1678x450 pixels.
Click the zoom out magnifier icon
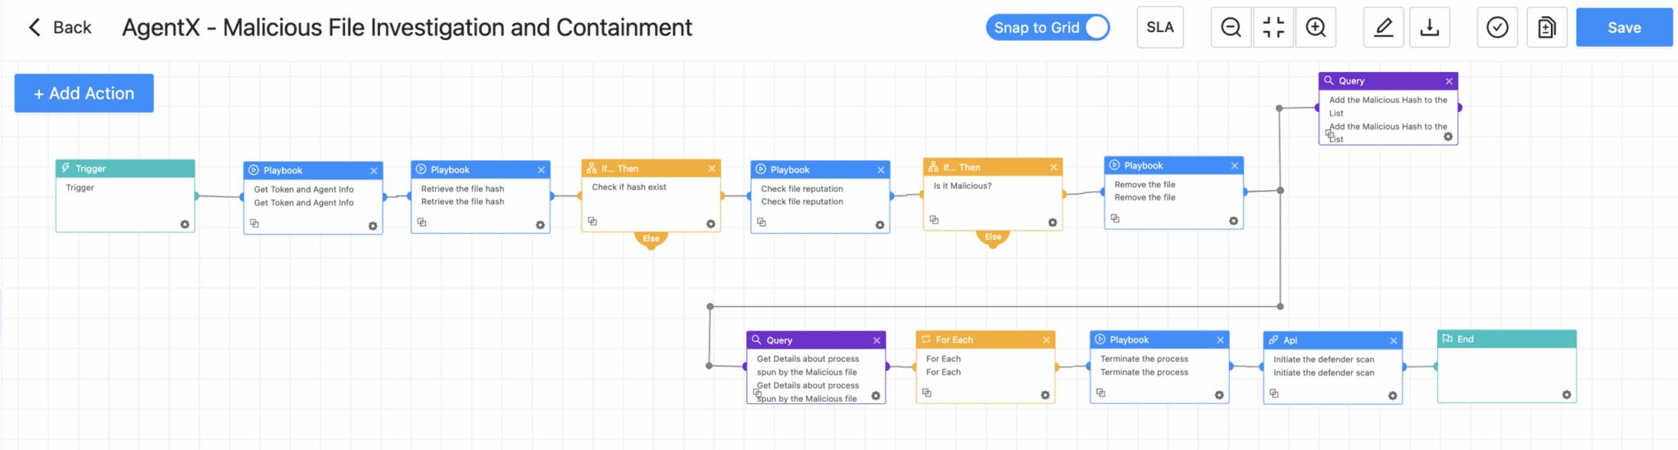coord(1231,28)
